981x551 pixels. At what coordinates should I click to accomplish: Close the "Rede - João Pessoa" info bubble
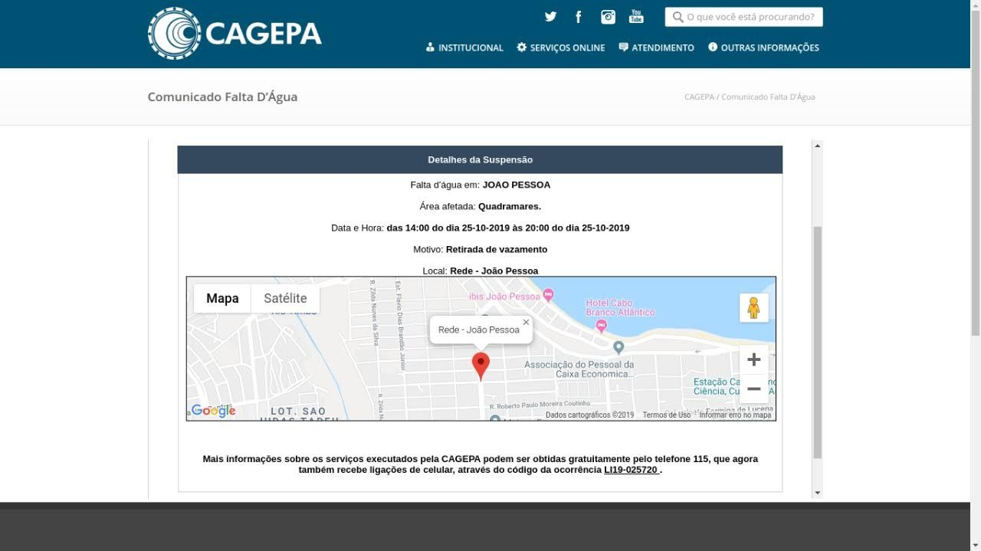click(x=526, y=323)
